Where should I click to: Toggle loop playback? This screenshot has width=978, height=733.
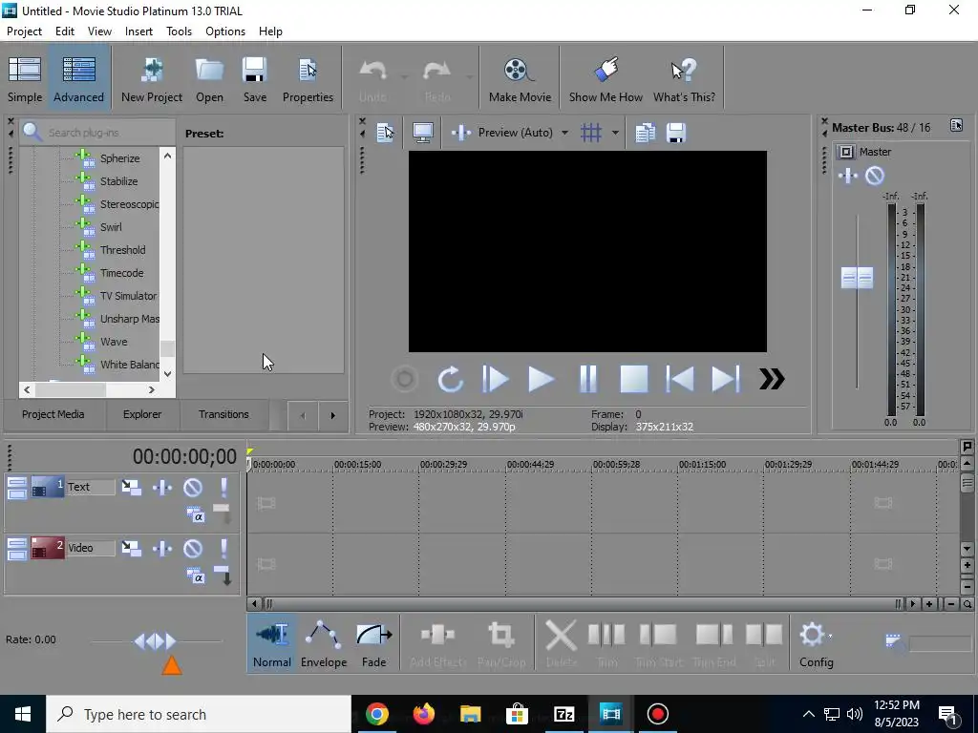(x=450, y=379)
